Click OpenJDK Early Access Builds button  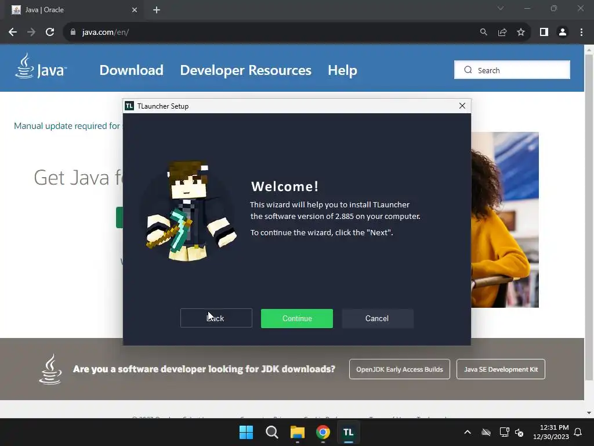[399, 369]
